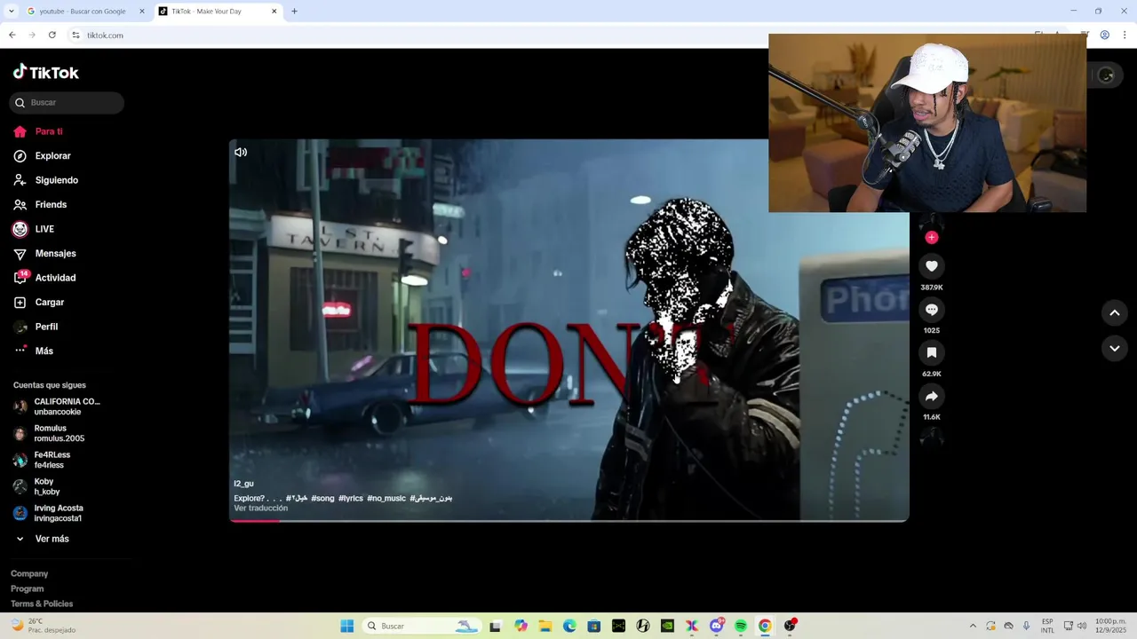Open Copilot from taskbar

point(521,627)
